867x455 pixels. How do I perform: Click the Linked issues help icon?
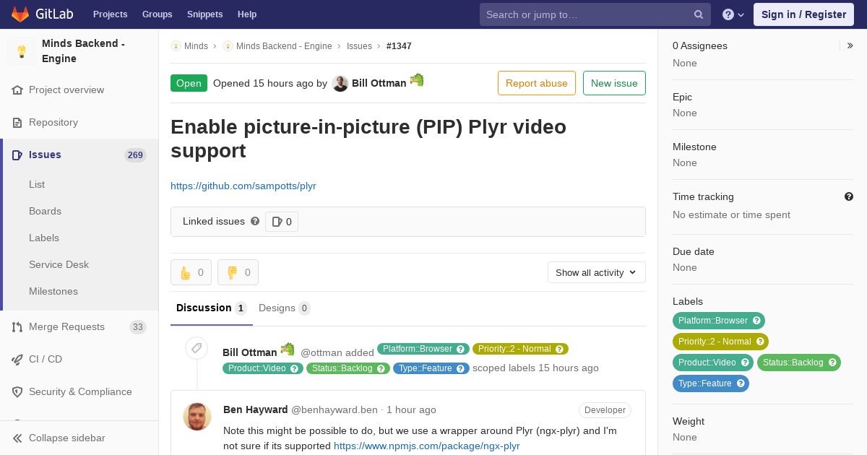point(255,221)
